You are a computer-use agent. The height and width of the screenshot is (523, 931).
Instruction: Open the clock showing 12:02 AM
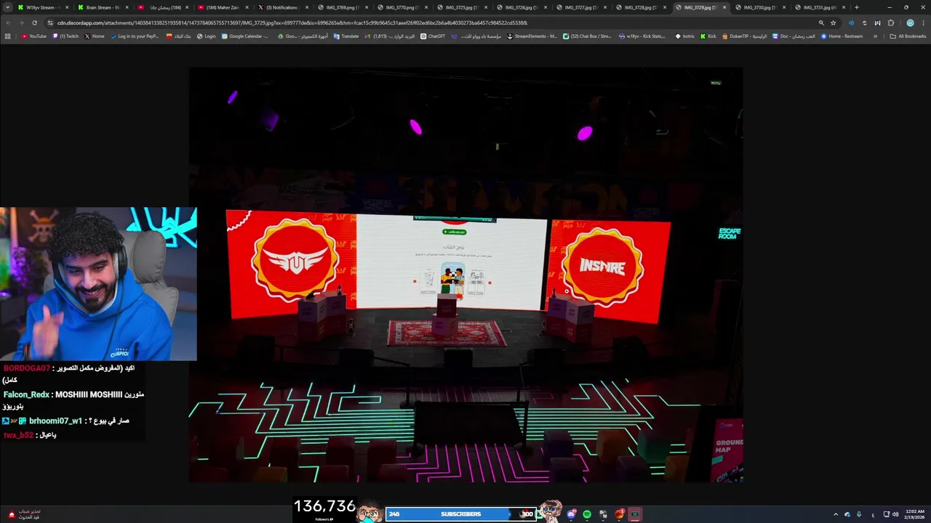coord(916,514)
